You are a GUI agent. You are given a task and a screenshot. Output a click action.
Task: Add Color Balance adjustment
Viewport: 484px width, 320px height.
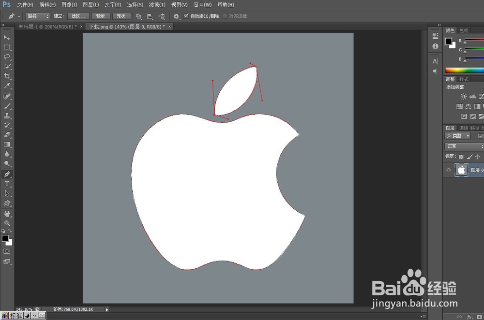pos(468,106)
